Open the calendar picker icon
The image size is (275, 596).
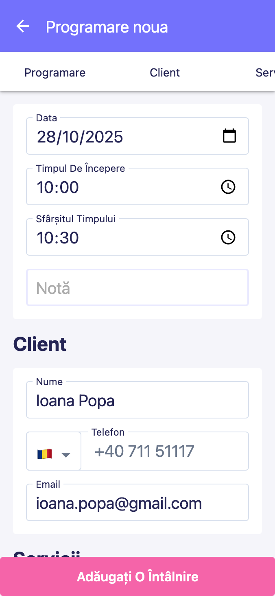(229, 136)
